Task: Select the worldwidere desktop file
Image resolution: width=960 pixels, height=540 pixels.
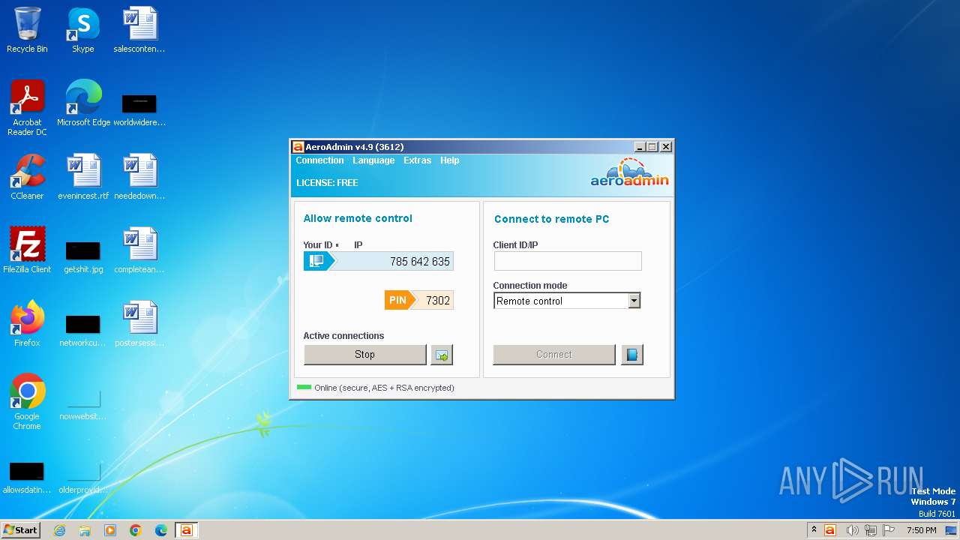Action: 139,109
